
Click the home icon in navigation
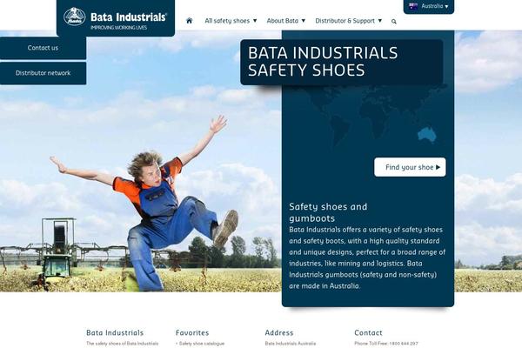coord(189,21)
